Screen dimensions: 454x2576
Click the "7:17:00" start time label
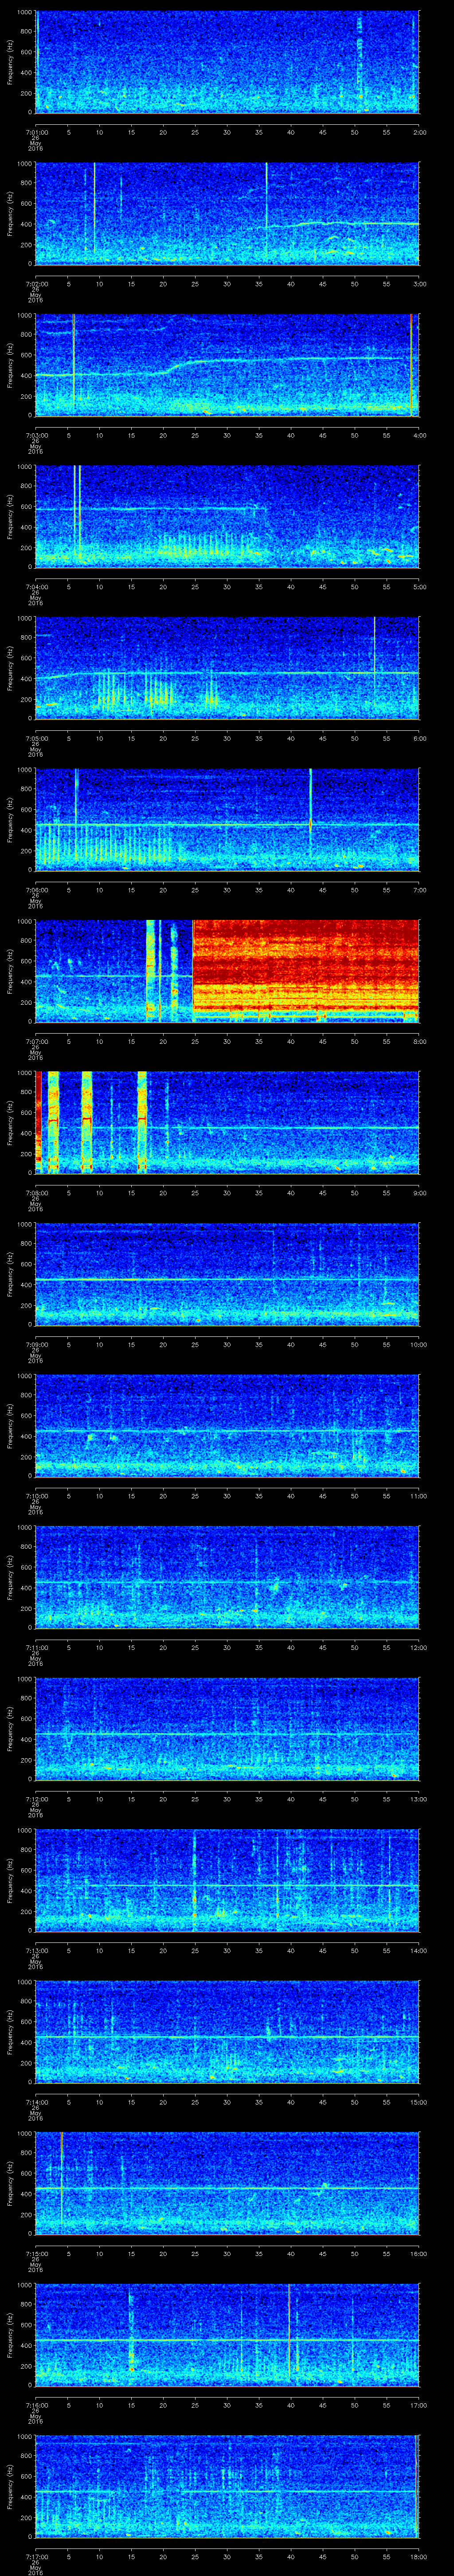pos(36,2556)
